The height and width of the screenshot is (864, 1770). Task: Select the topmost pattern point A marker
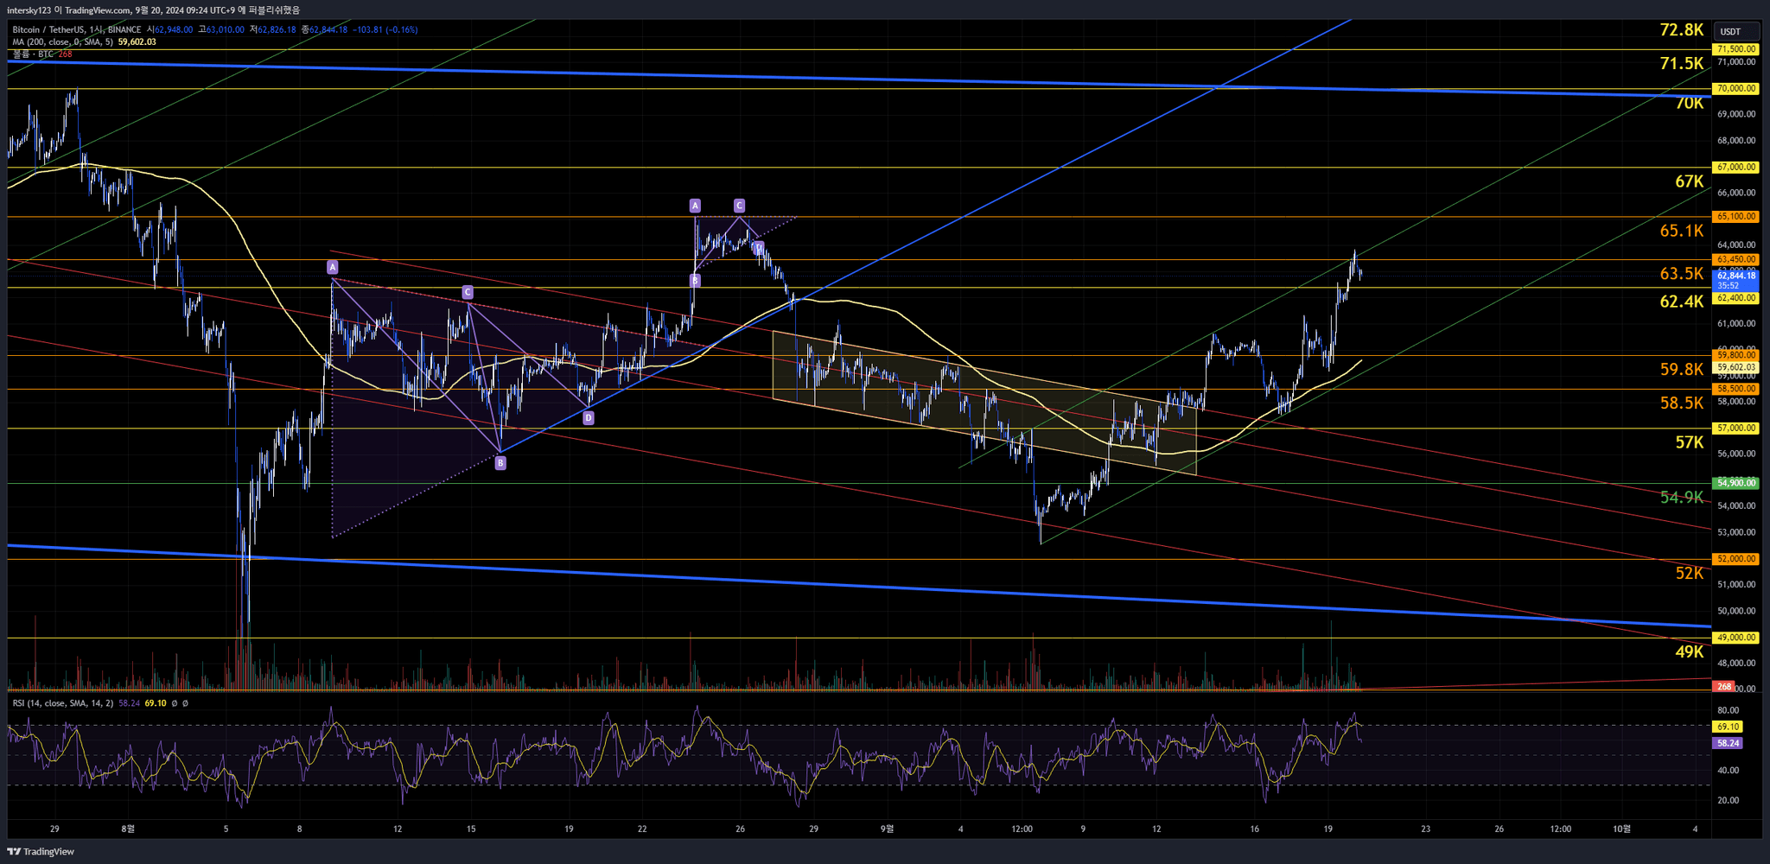tap(695, 206)
